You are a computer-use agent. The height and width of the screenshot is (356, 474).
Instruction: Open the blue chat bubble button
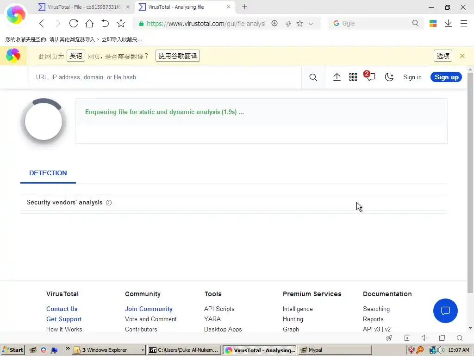(445, 311)
